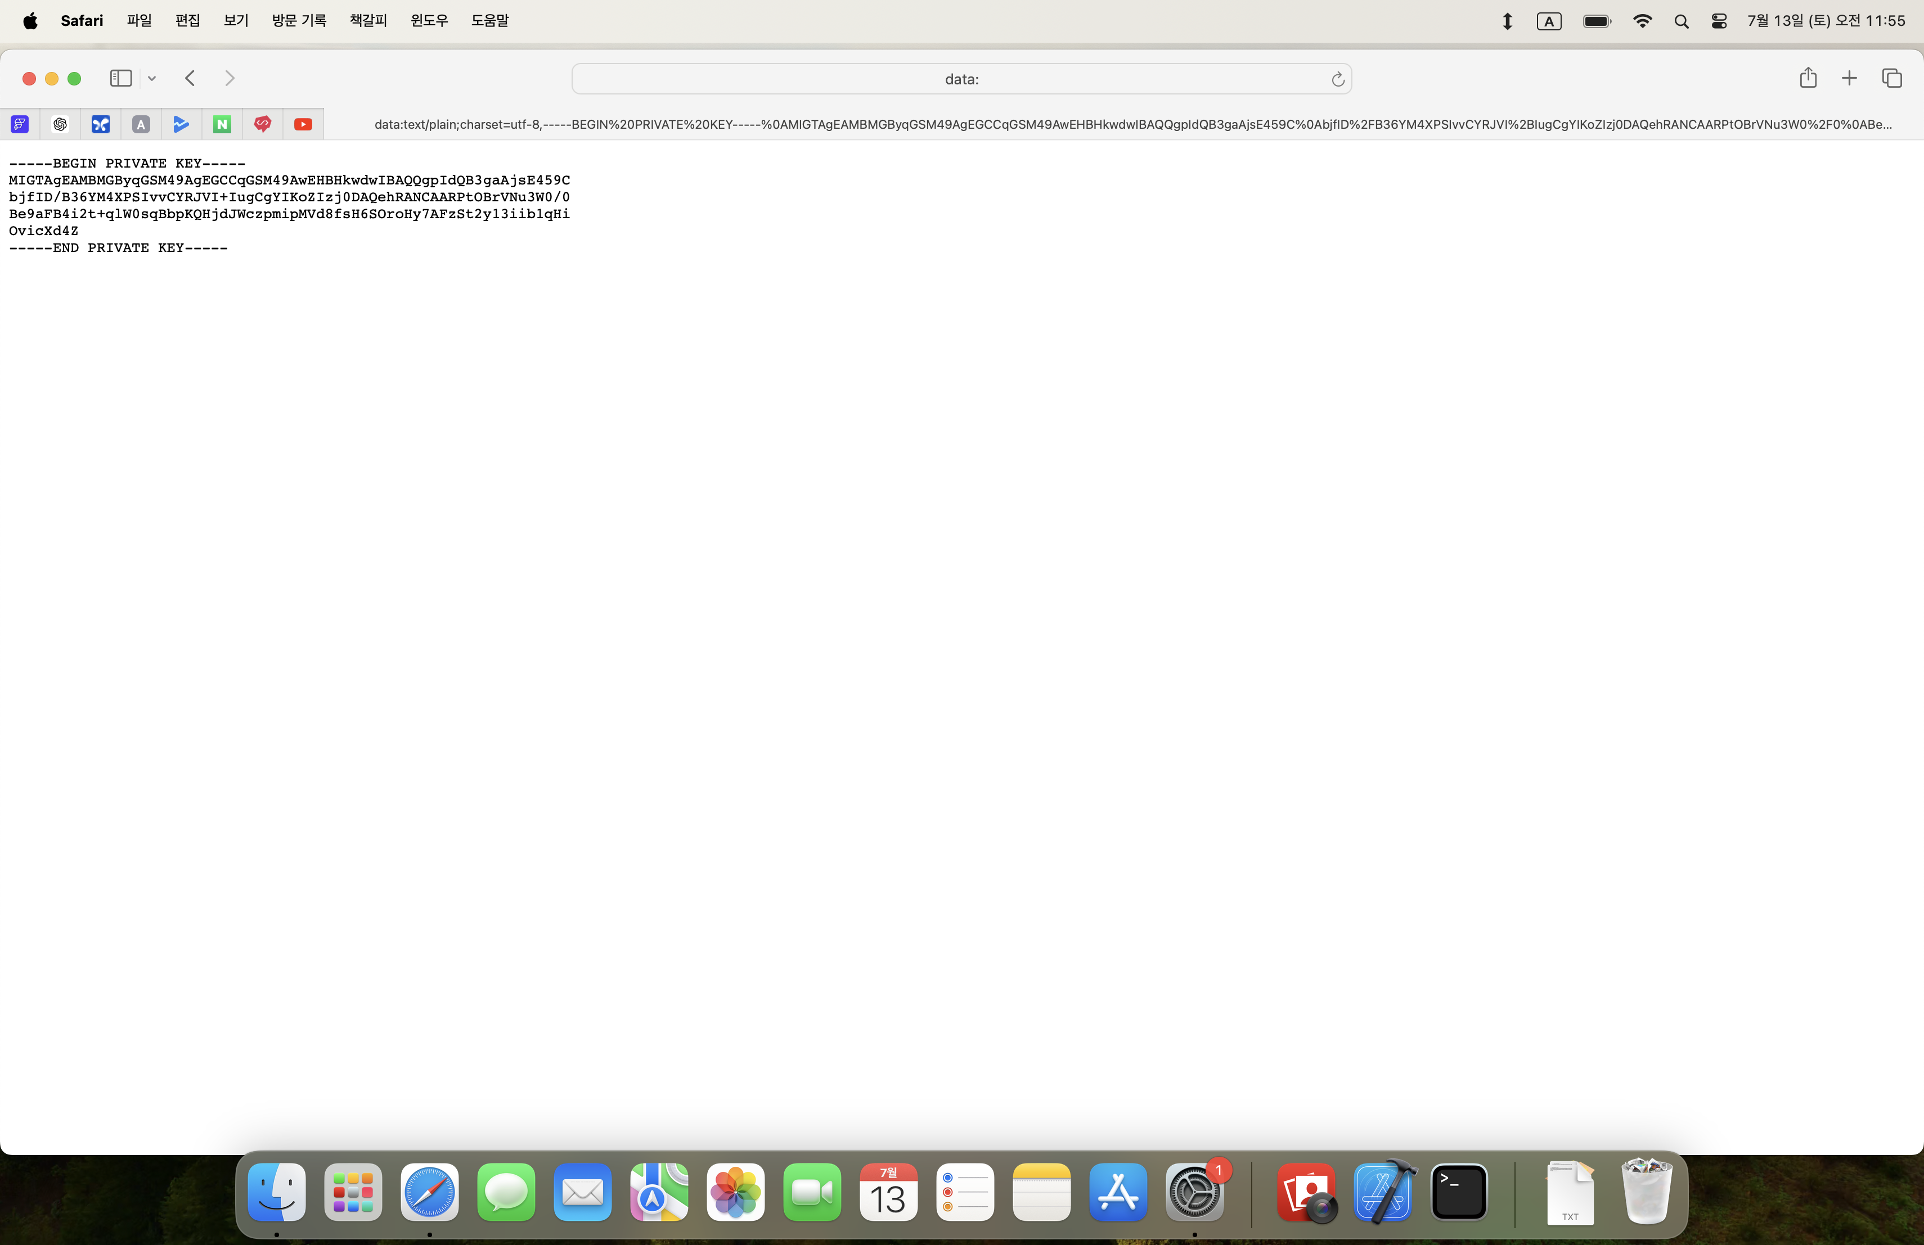Open Mail from the Dock
The width and height of the screenshot is (1924, 1245).
click(582, 1192)
